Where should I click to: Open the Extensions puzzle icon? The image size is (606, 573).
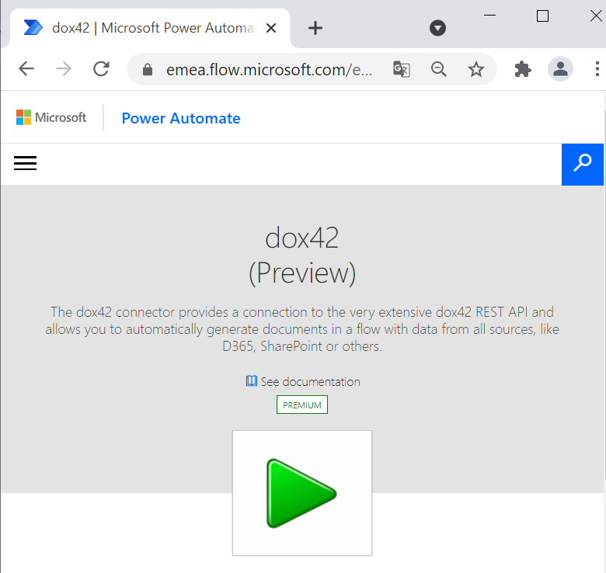click(x=523, y=70)
